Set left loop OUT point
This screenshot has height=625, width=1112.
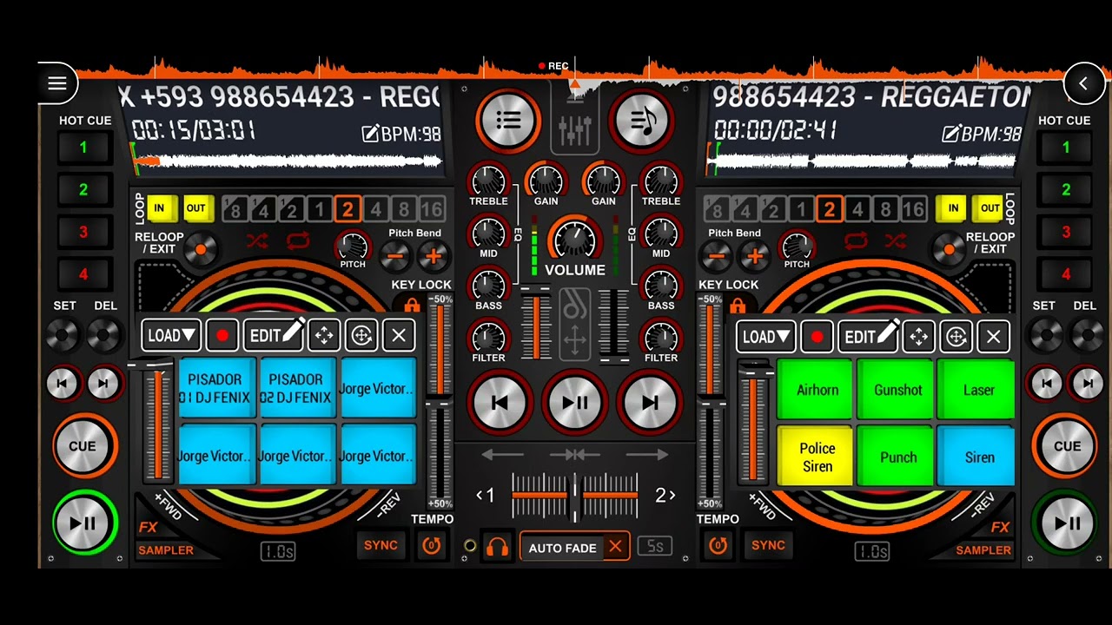[x=196, y=208]
